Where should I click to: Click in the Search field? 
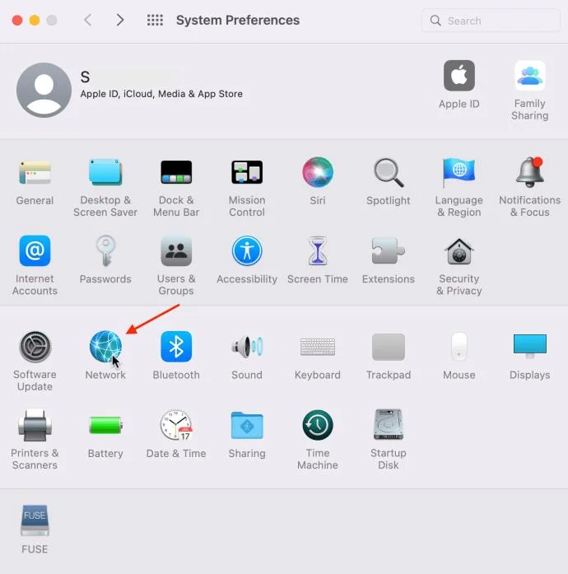[491, 21]
